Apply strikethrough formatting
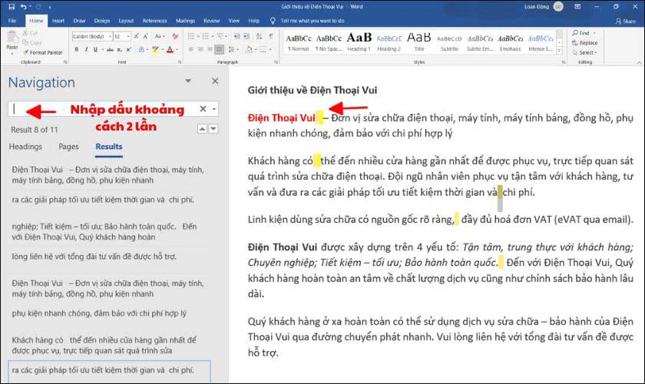The width and height of the screenshot is (645, 384). [x=110, y=49]
